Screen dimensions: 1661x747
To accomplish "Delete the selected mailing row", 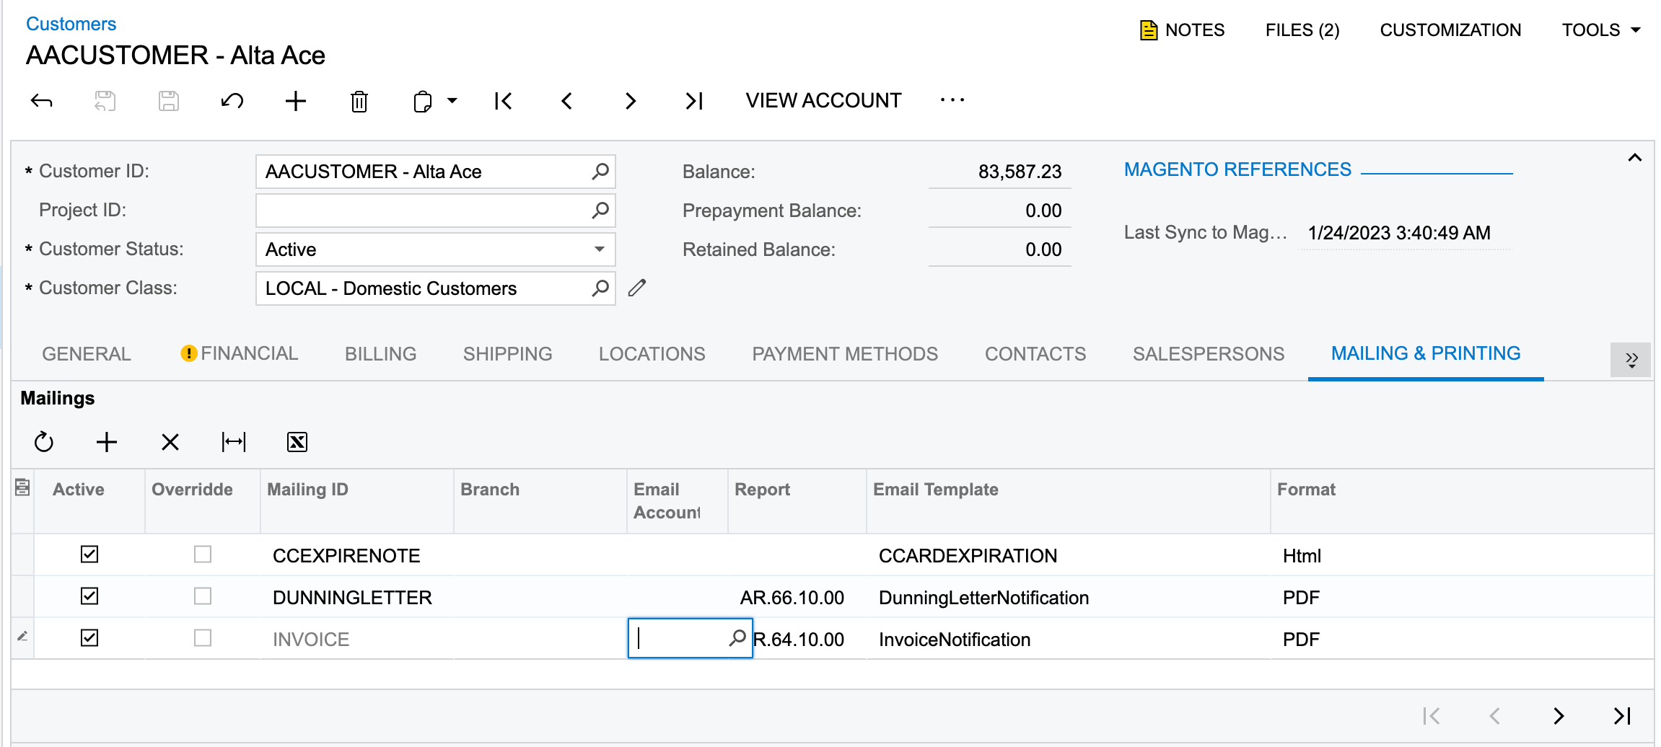I will (x=170, y=442).
